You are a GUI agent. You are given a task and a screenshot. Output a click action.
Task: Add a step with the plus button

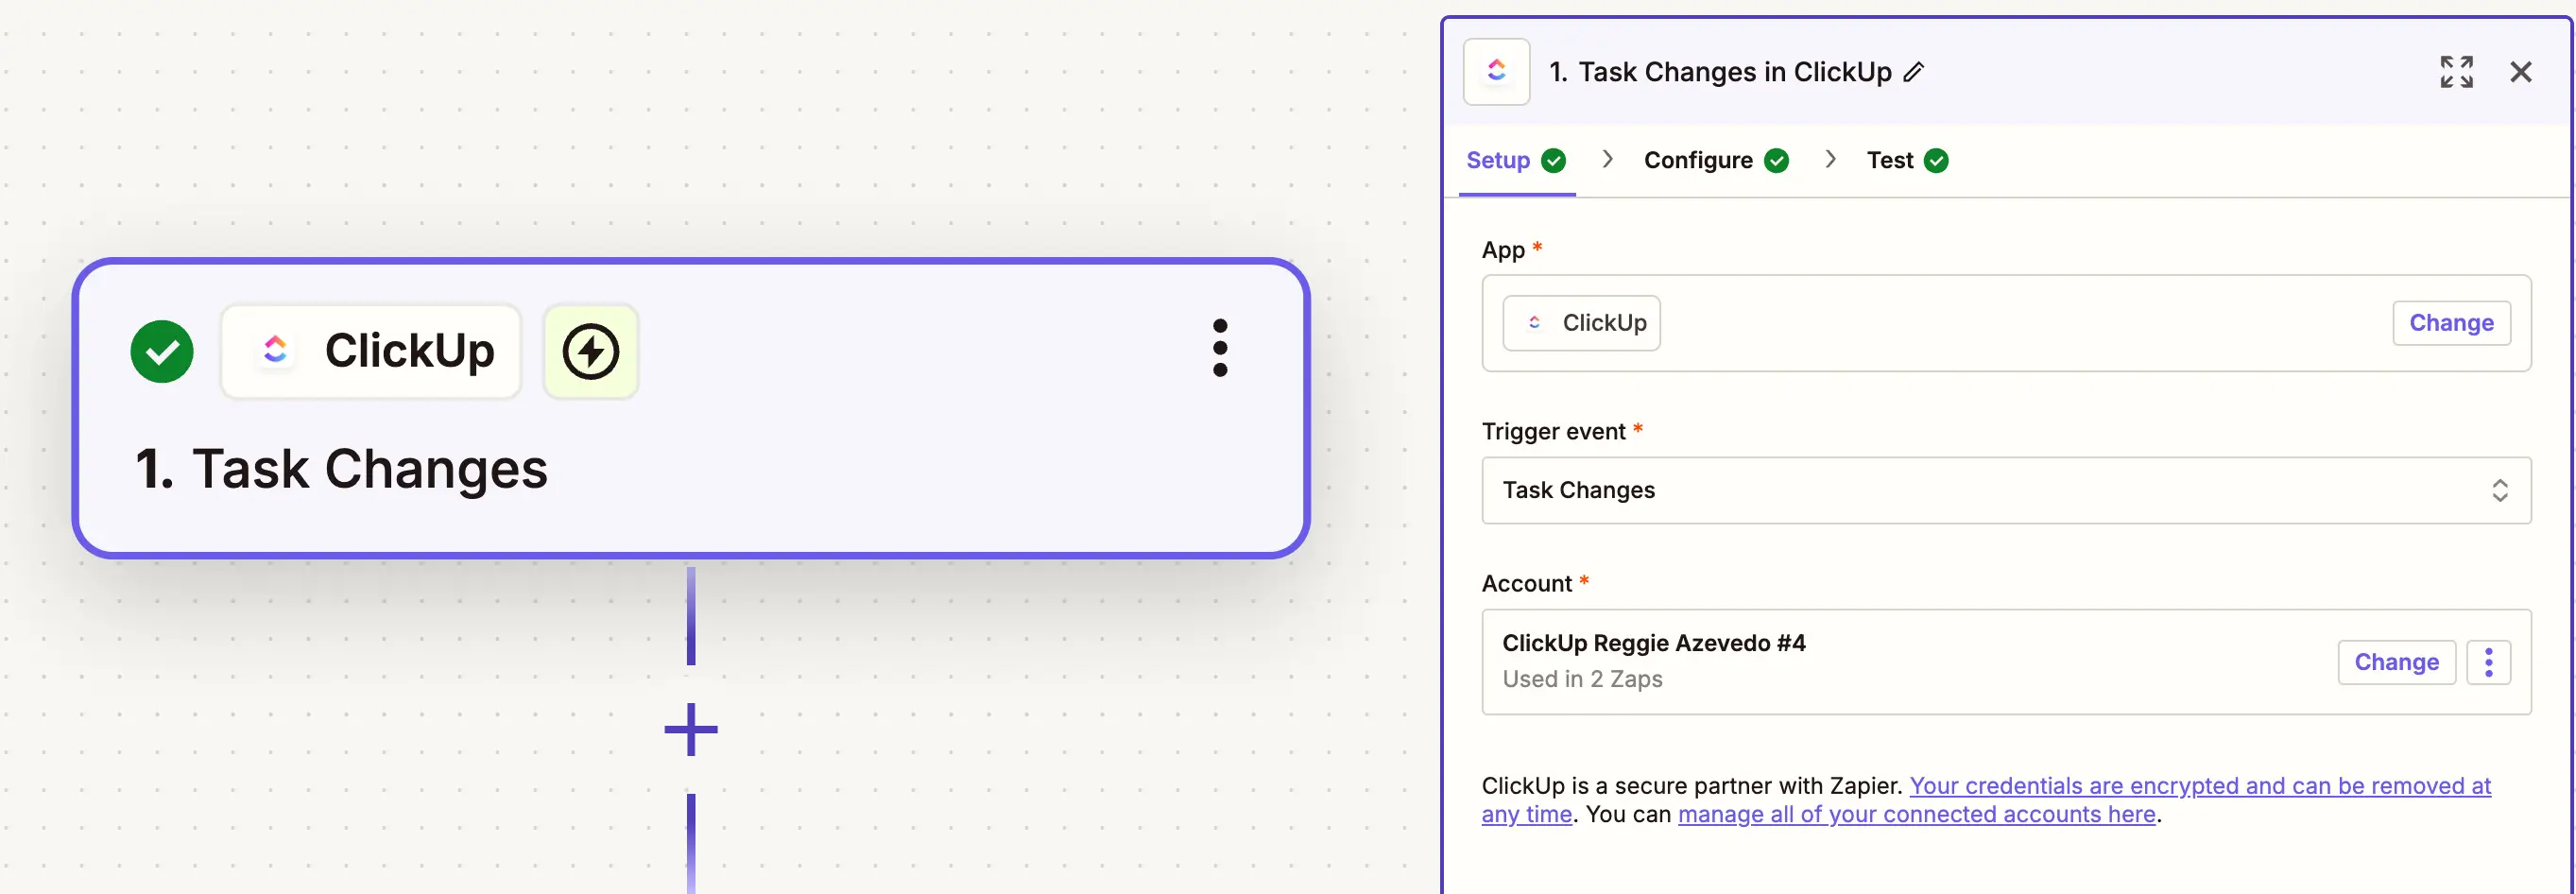(691, 729)
